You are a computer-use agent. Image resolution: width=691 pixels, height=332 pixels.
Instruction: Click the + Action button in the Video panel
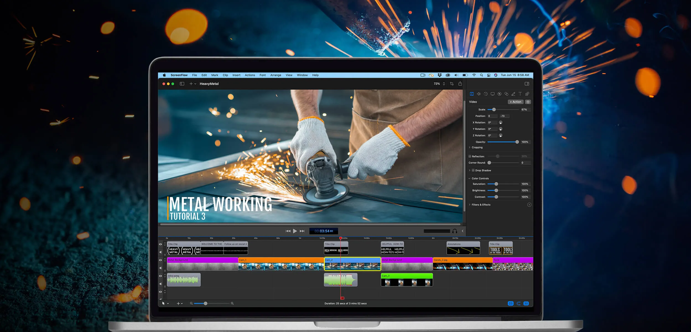tap(516, 102)
